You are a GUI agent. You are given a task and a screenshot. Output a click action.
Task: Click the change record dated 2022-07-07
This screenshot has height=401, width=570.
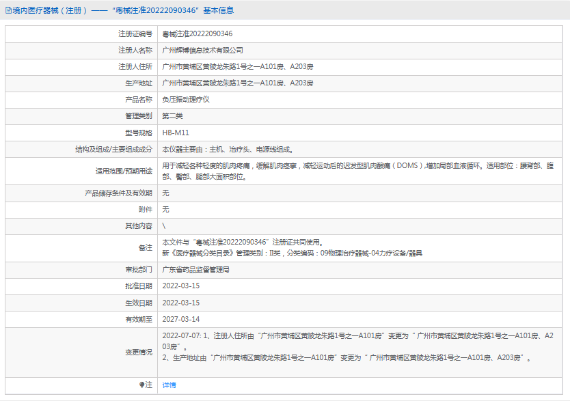(x=358, y=341)
